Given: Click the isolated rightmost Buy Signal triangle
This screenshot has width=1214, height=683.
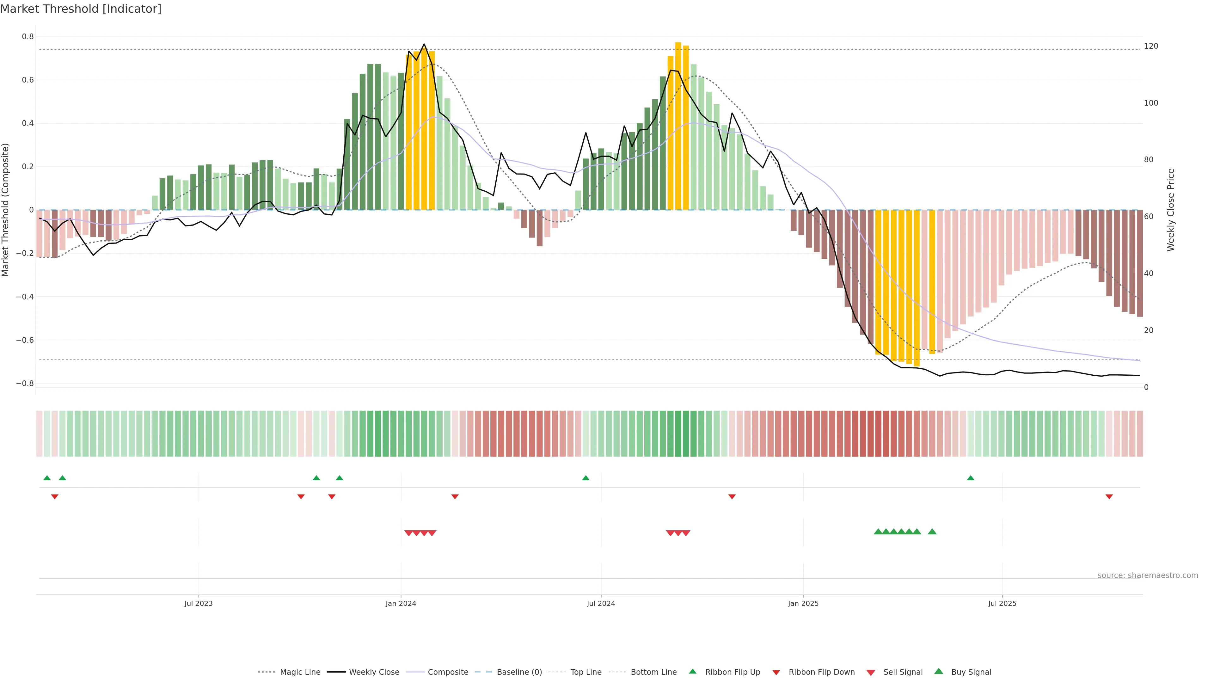Looking at the screenshot, I should [x=932, y=532].
